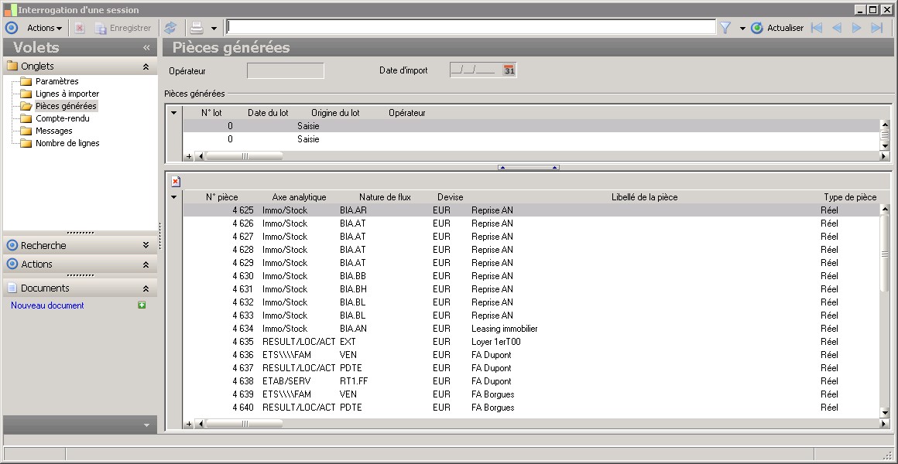Collapse the Onglets section
The width and height of the screenshot is (898, 464).
(x=146, y=67)
